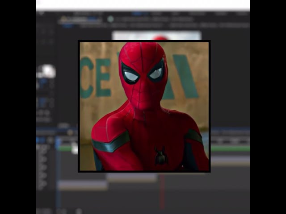286x214 pixels.
Task: Click the Spider-Man picture in the center
Action: tap(144, 106)
